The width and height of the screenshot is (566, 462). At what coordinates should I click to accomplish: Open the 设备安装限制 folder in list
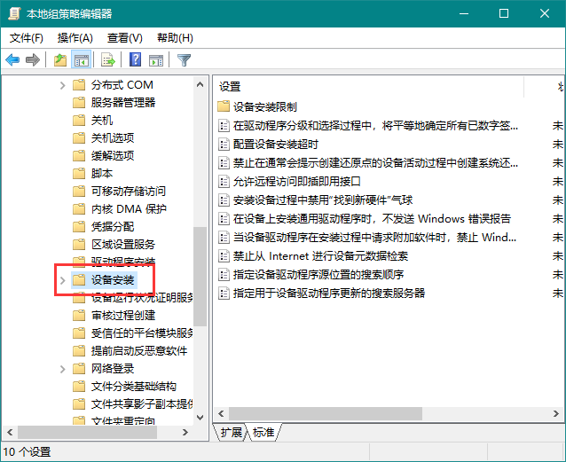coord(265,106)
